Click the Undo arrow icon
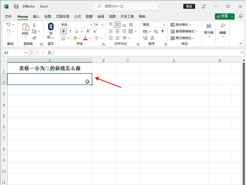 point(8,24)
